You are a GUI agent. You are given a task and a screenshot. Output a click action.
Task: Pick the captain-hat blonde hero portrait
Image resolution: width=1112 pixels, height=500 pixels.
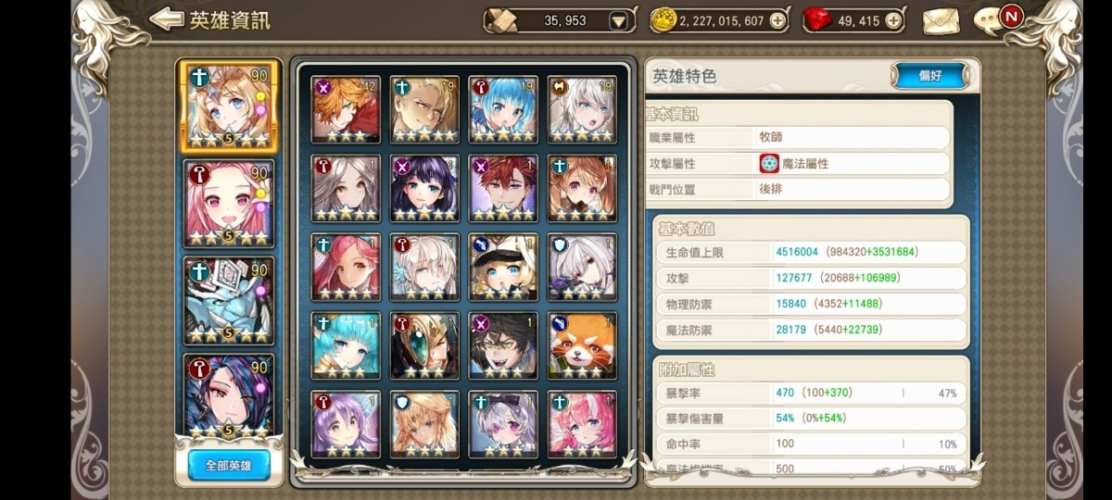pos(503,268)
